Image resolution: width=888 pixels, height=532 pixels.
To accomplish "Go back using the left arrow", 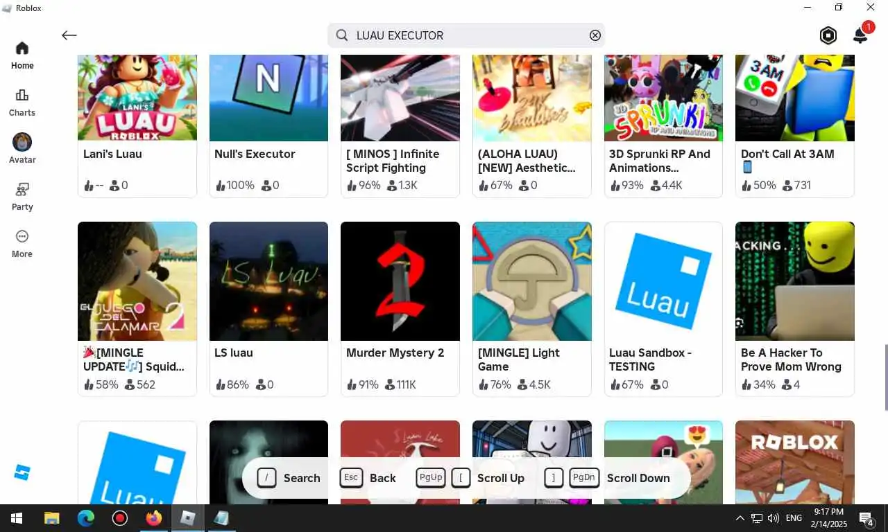I will [x=69, y=35].
